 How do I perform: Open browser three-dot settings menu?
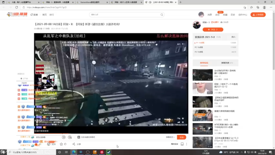tap(271, 7)
